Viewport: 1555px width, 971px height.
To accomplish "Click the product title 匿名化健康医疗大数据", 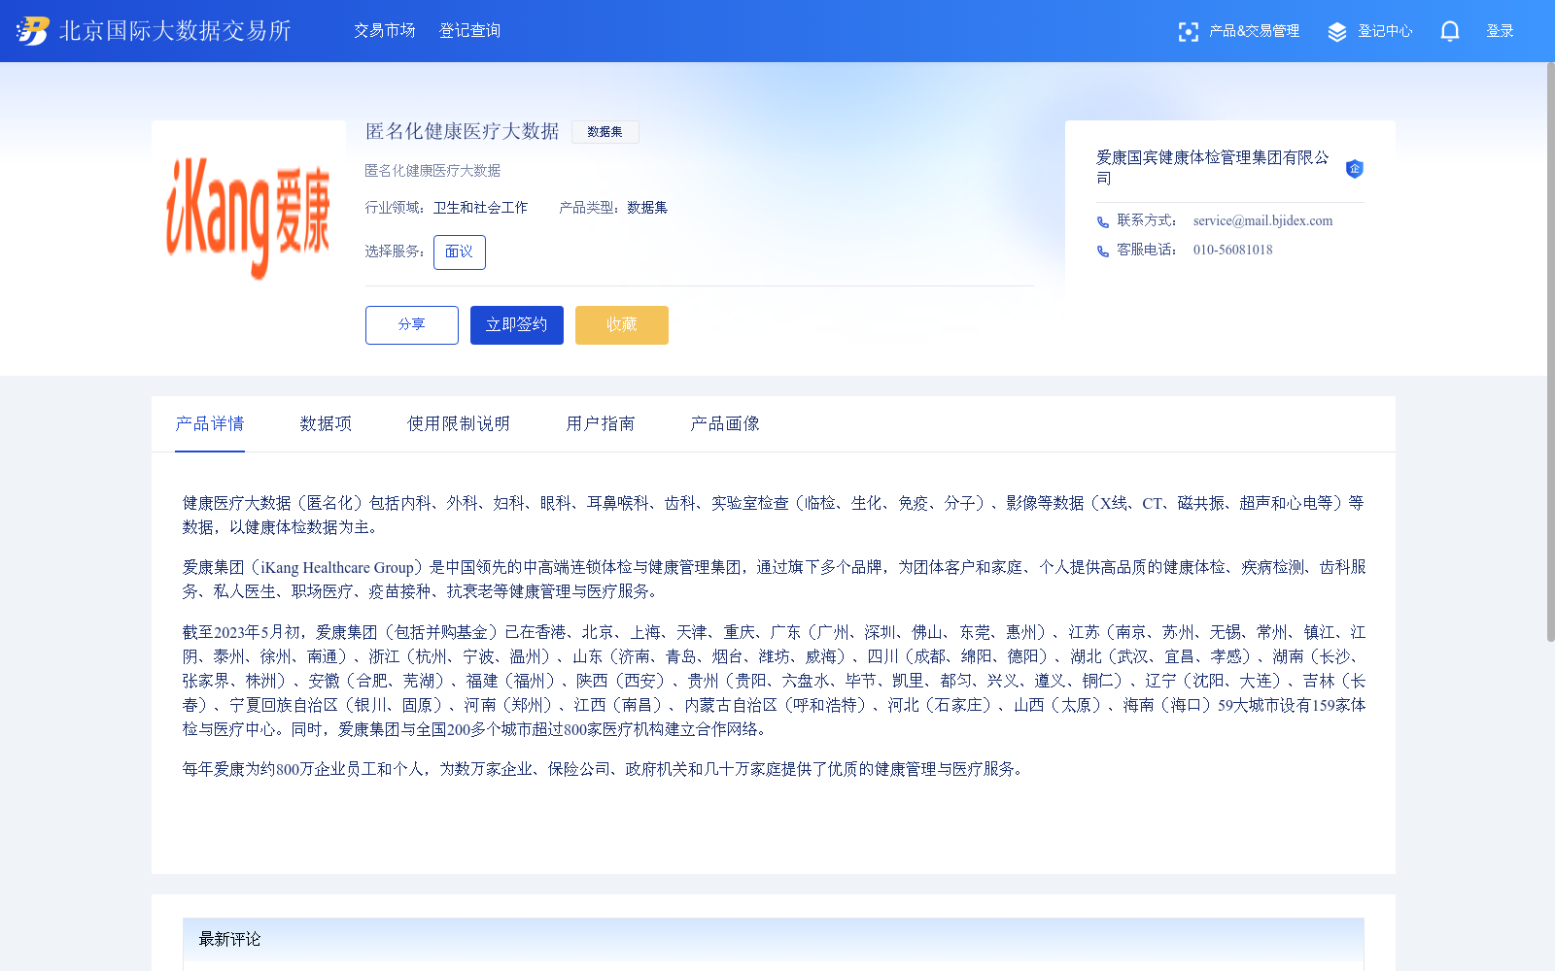I will (x=463, y=132).
